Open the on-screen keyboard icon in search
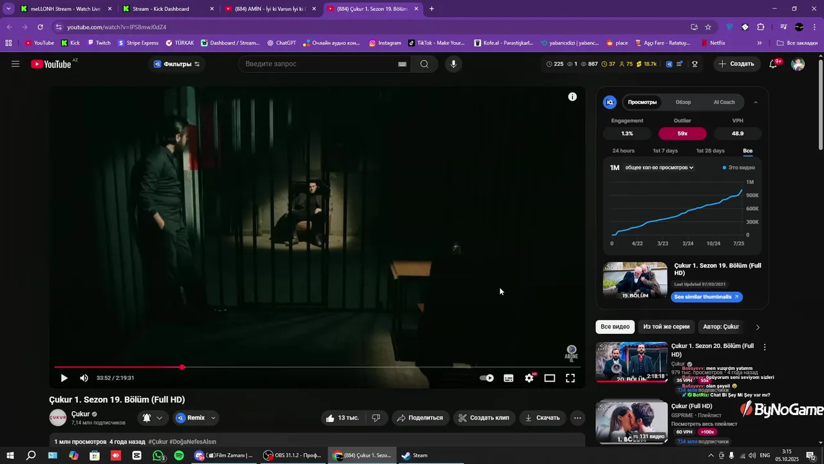The width and height of the screenshot is (824, 464). 402,64
